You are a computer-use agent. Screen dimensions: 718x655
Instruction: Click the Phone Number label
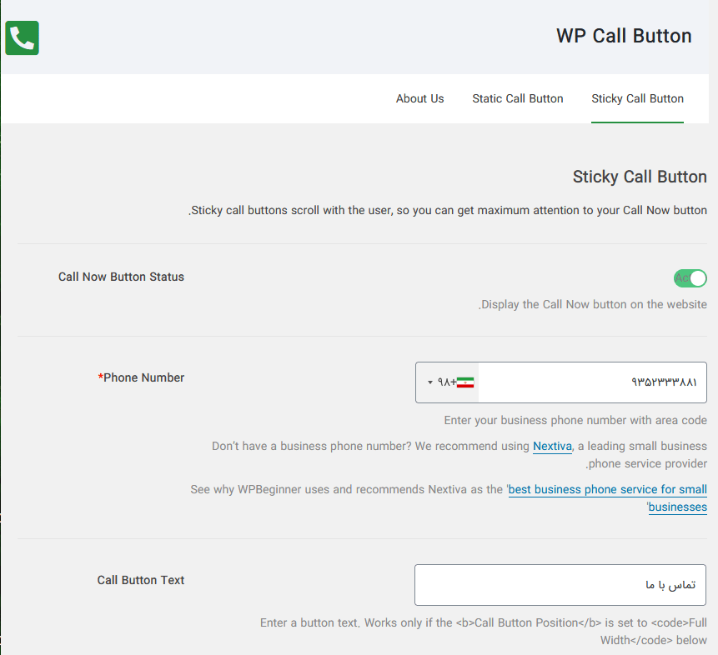pyautogui.click(x=141, y=377)
